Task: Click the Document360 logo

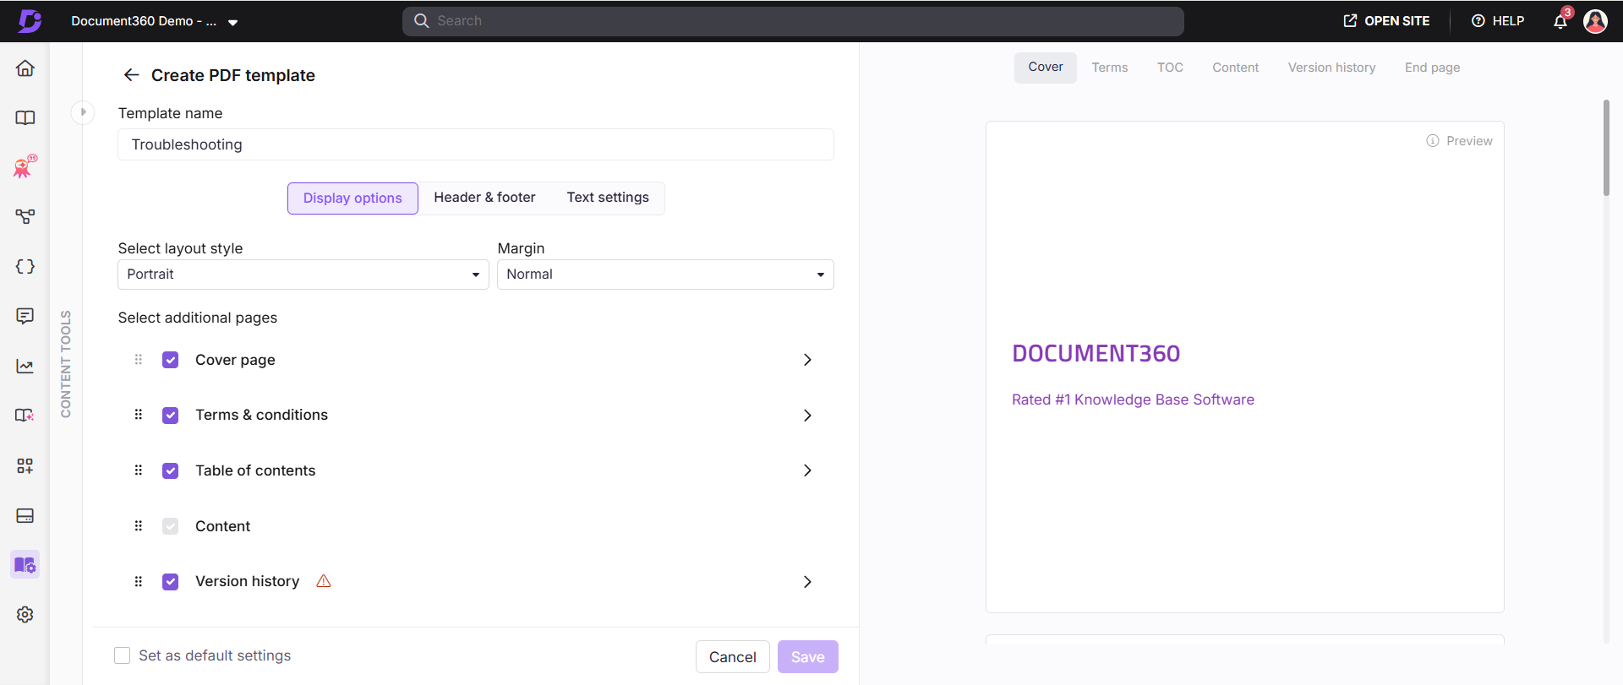Action: (x=30, y=21)
